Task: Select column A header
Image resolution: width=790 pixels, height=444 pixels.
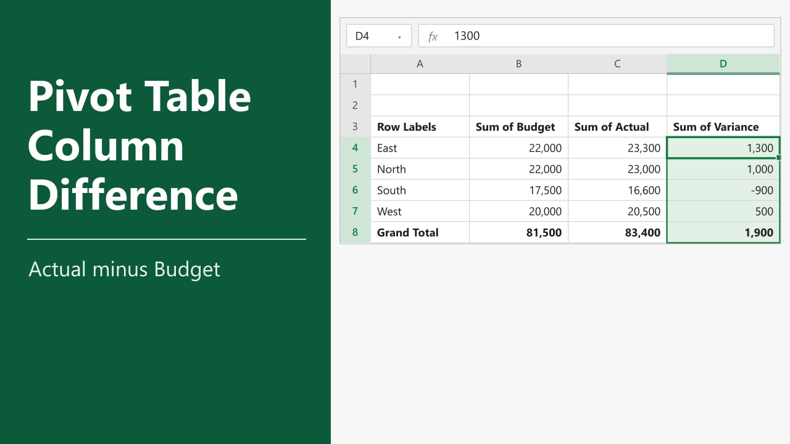Action: pos(420,64)
